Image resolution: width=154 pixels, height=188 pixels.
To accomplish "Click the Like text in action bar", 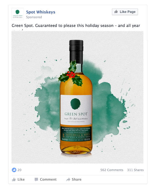I will tap(21, 179).
